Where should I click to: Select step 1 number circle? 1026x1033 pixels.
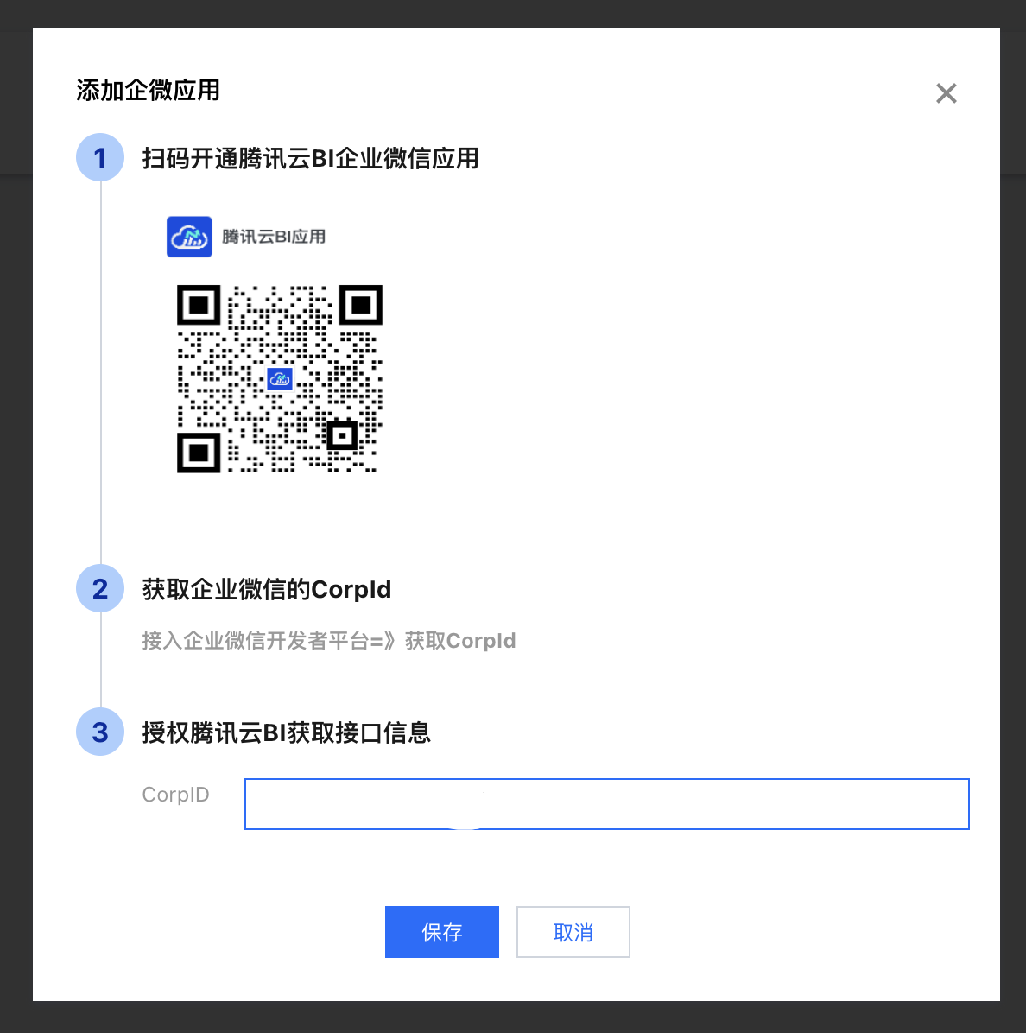[x=100, y=157]
